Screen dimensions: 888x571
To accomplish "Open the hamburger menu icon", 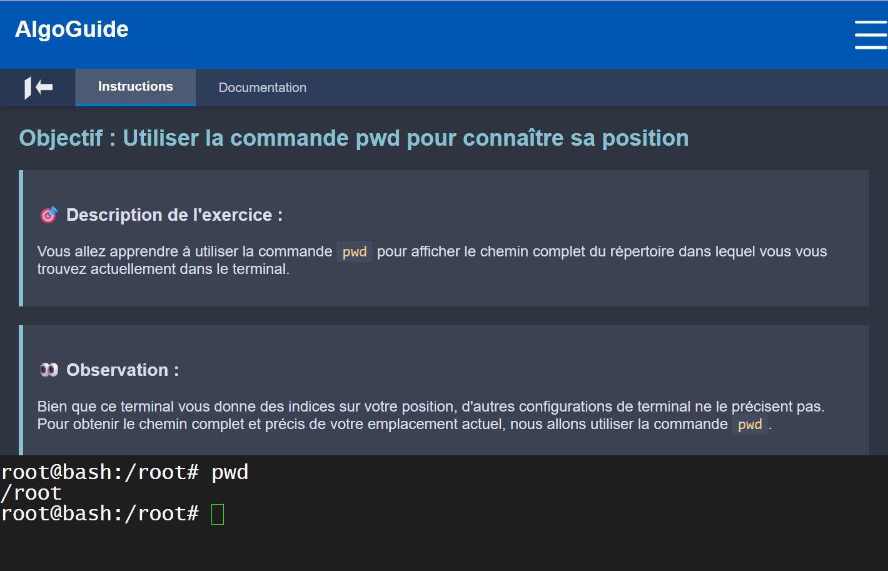I will point(870,34).
